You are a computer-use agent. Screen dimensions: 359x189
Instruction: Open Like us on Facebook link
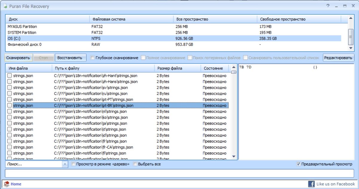coord(336,184)
